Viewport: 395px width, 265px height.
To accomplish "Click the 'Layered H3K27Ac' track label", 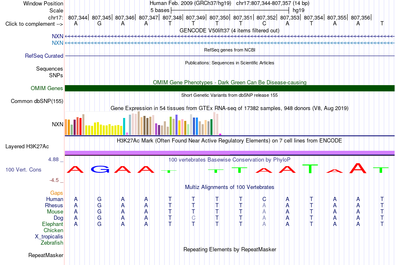I will [x=27, y=147].
